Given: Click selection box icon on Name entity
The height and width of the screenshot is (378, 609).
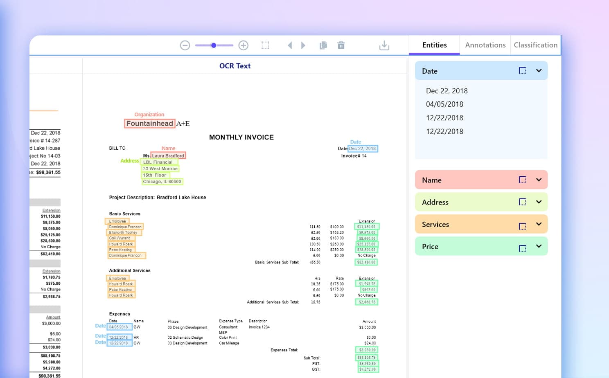Looking at the screenshot, I should 523,180.
